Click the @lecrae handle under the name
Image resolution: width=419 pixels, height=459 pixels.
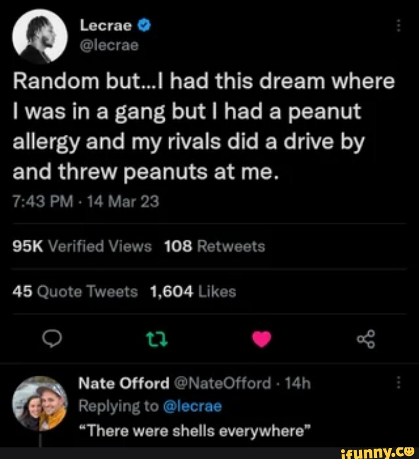(x=108, y=45)
